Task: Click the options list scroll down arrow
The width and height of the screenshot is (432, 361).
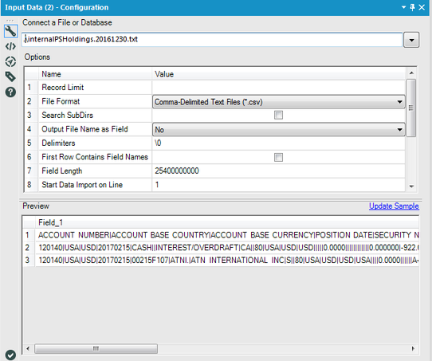Action: click(411, 186)
